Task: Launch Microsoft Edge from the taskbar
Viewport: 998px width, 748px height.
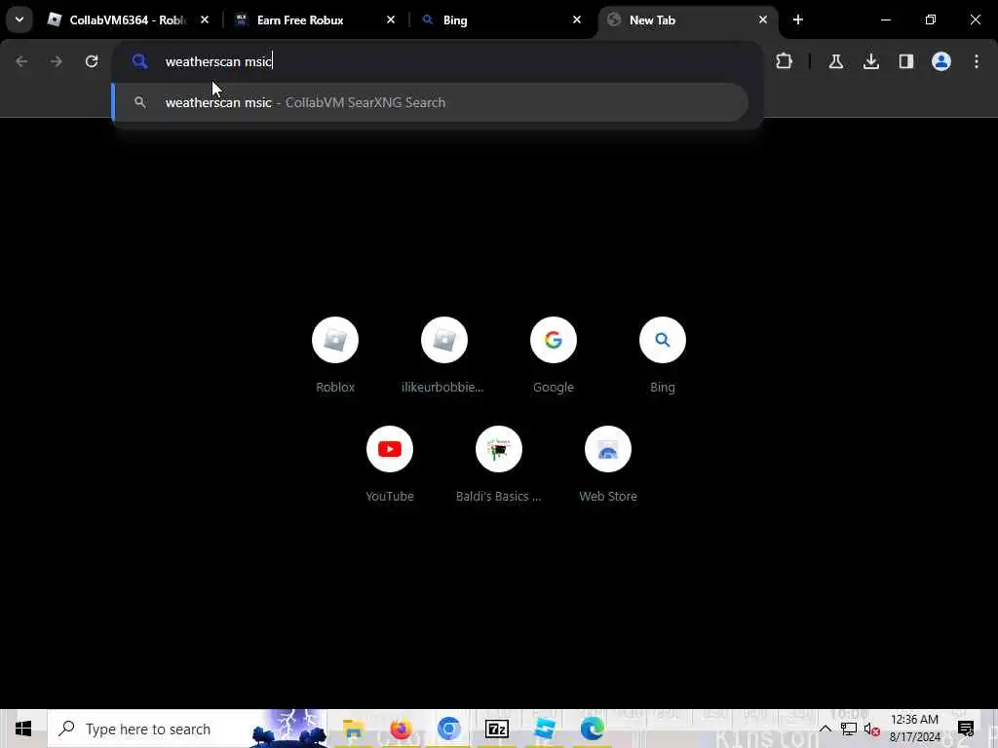Action: (592, 729)
